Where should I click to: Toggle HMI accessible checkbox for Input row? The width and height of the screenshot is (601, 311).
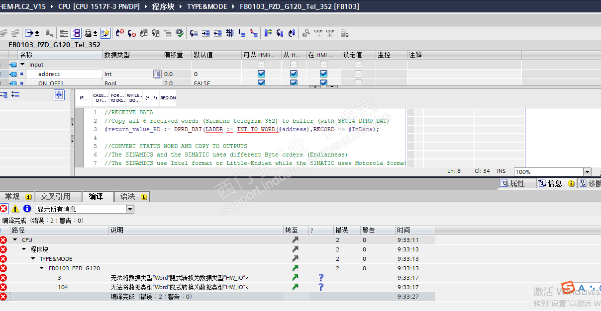(x=261, y=65)
